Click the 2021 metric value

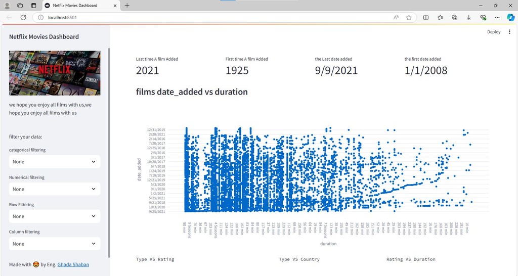tap(147, 70)
